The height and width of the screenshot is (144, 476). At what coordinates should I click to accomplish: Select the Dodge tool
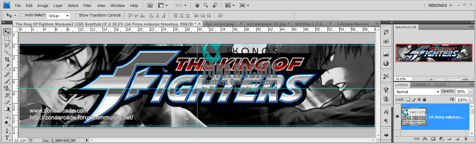pos(7,123)
